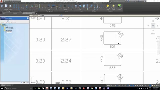Screen dimensions: 160x90
Task: Click the TOP face of ViewCube
Action: [153, 25]
